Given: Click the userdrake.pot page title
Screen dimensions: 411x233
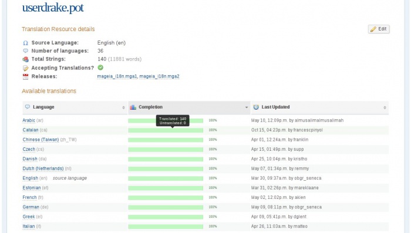Looking at the screenshot, I should tap(53, 8).
